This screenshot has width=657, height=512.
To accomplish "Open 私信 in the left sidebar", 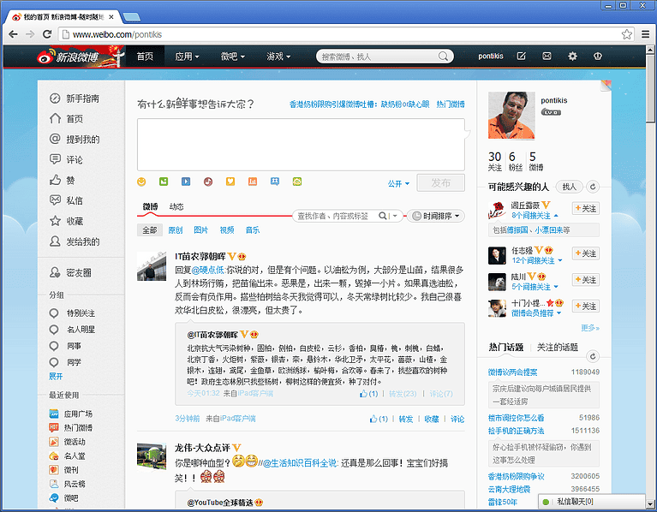I will tap(75, 200).
